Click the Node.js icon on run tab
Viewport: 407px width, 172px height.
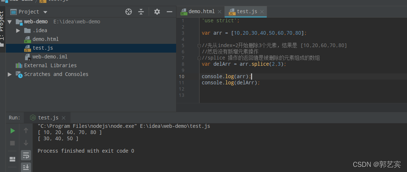coord(33,118)
